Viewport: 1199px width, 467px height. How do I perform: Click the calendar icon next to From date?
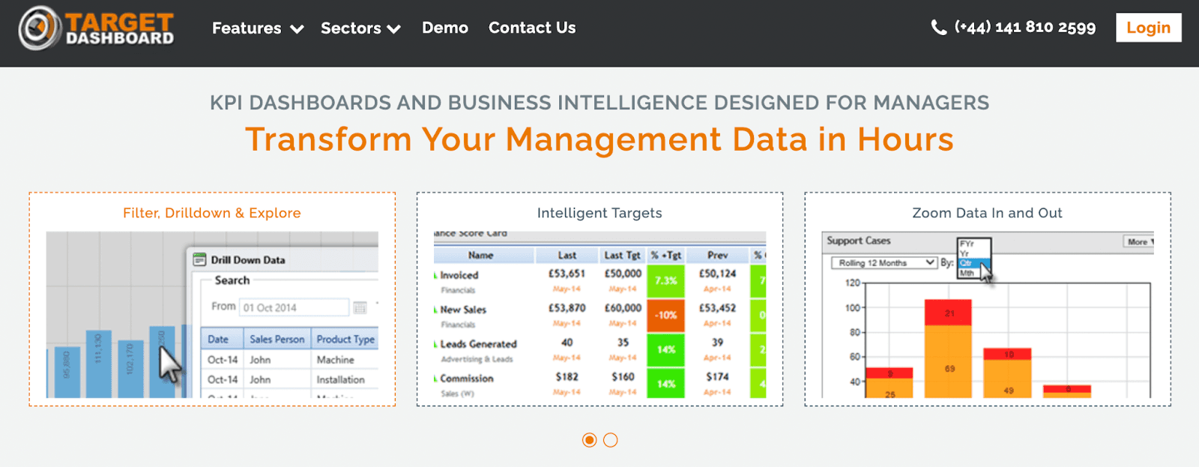click(x=360, y=307)
